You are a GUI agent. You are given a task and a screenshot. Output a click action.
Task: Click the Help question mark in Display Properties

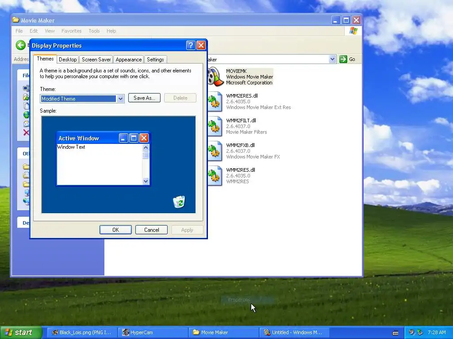(191, 45)
